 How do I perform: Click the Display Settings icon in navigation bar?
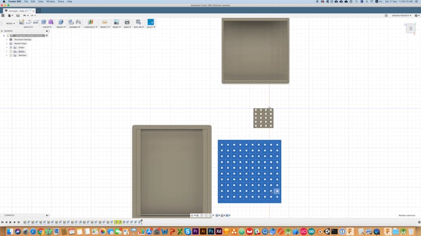coord(217,216)
